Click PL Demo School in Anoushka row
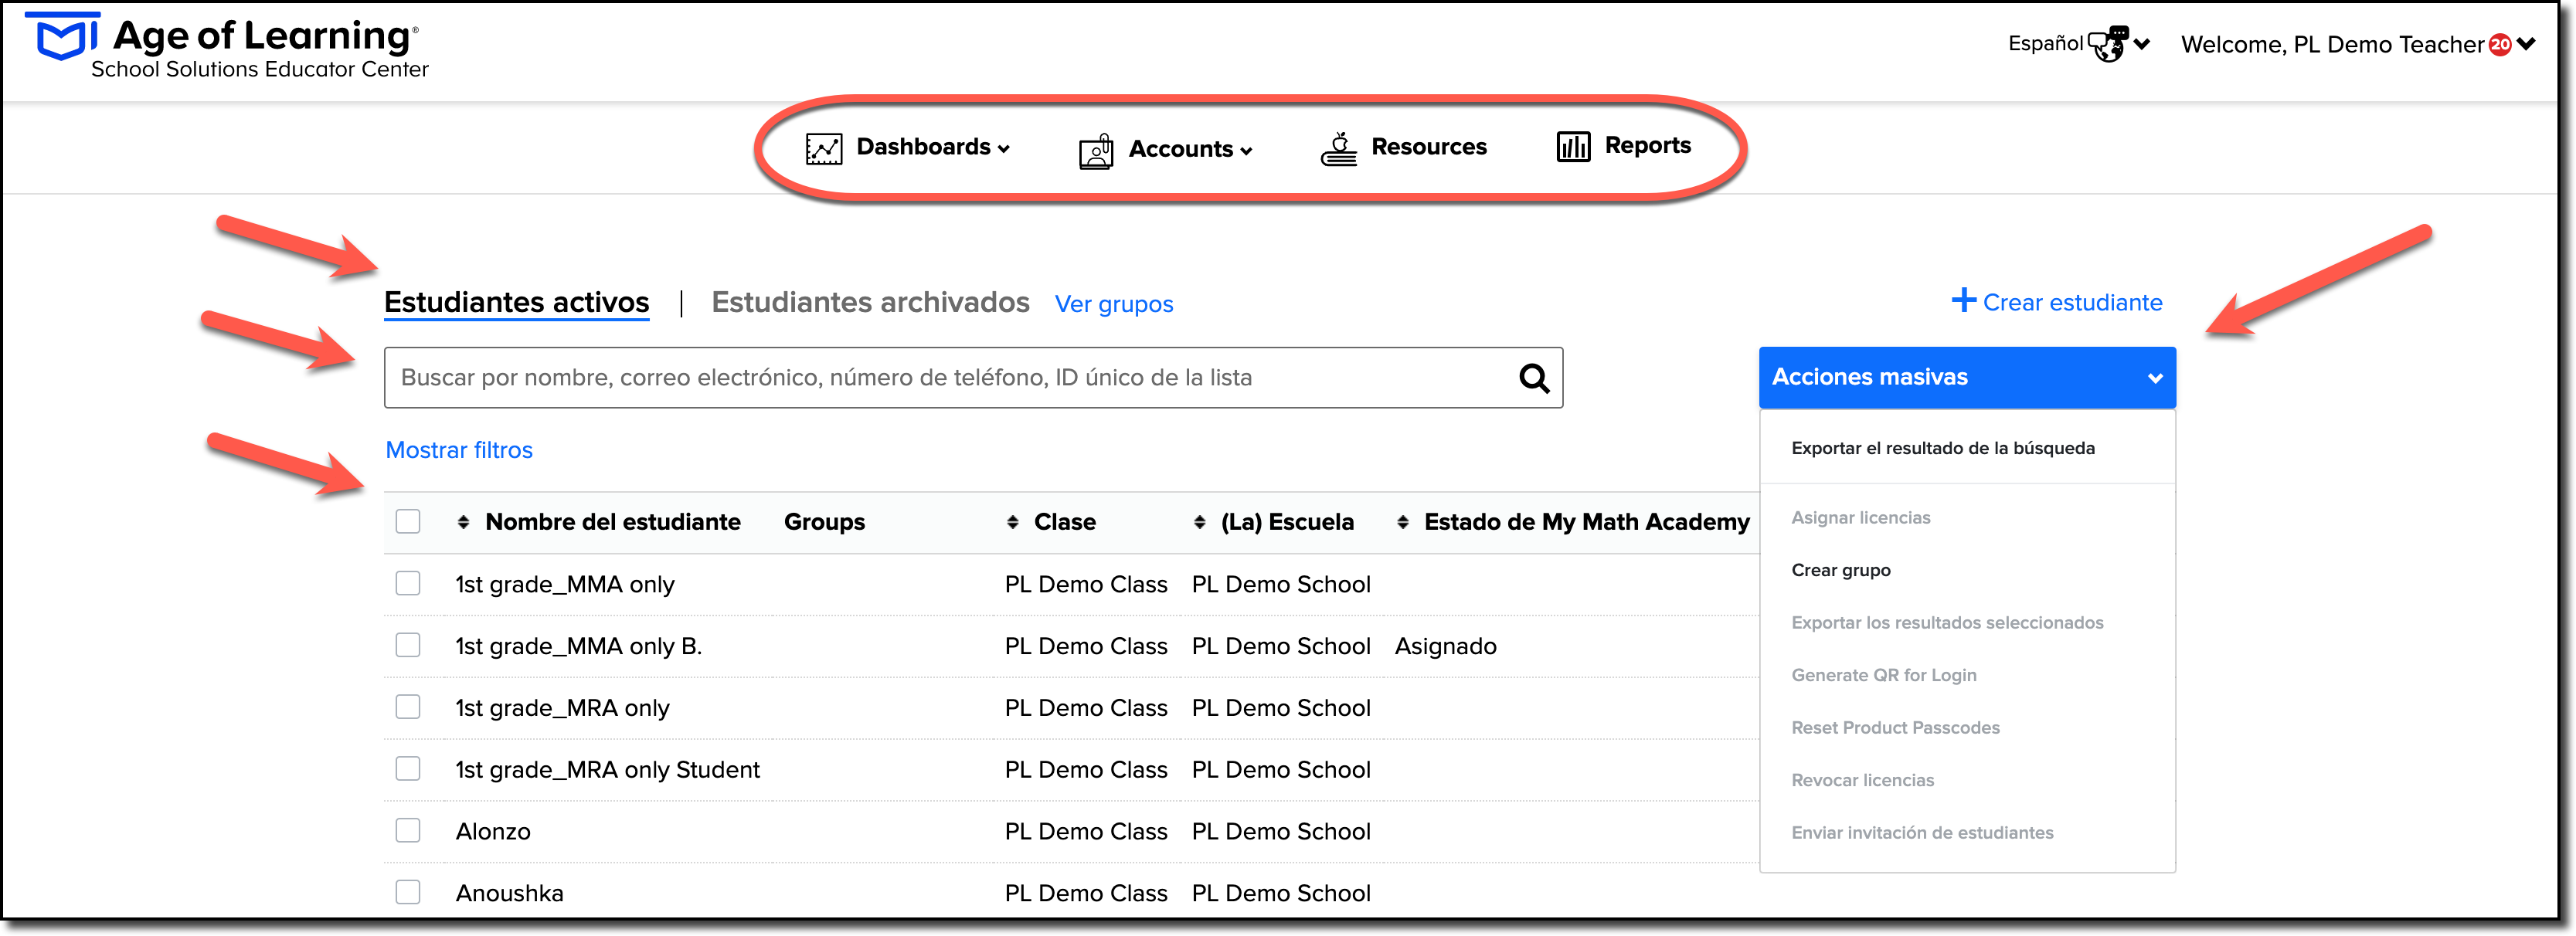Image resolution: width=2576 pixels, height=936 pixels. click(1280, 893)
